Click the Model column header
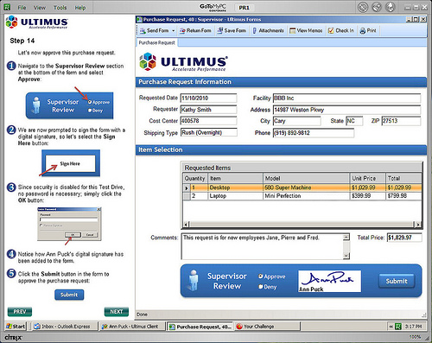The width and height of the screenshot is (432, 343). tap(306, 178)
